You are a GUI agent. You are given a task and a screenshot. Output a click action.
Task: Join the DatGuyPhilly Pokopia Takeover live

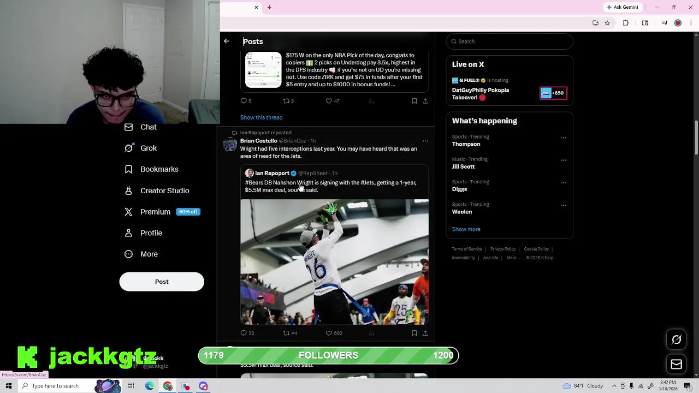(481, 94)
